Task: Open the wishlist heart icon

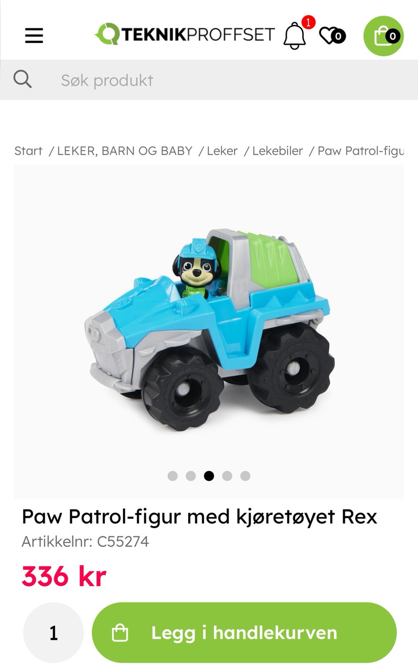Action: pos(332,36)
